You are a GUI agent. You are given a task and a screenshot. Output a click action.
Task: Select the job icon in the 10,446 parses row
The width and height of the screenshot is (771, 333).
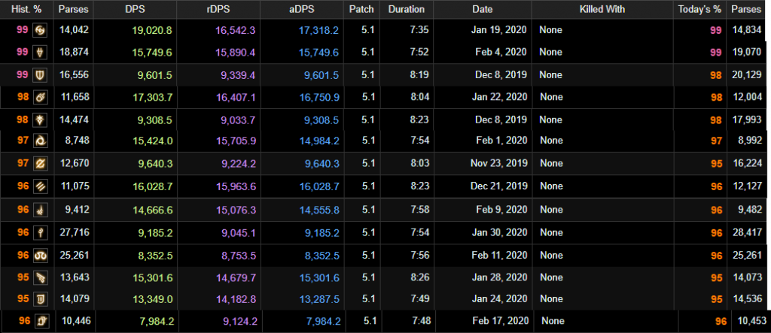[42, 321]
